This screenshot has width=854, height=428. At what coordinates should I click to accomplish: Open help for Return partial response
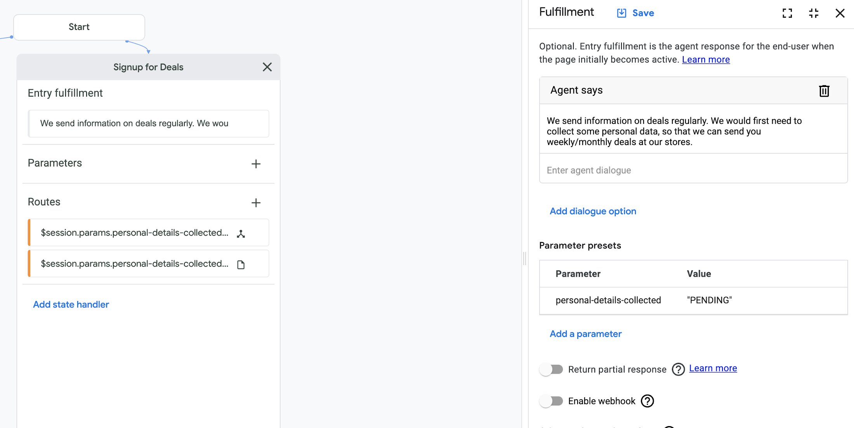(678, 369)
